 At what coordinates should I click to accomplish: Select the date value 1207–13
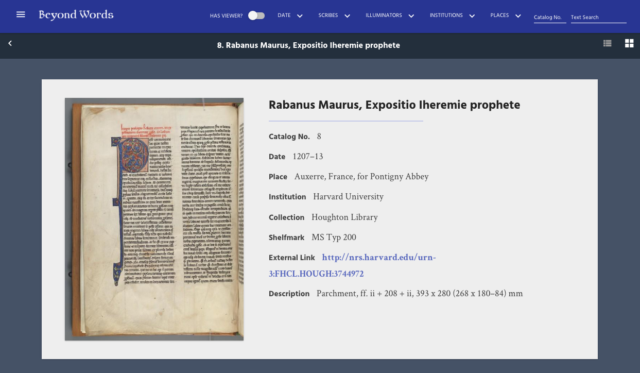tap(308, 156)
